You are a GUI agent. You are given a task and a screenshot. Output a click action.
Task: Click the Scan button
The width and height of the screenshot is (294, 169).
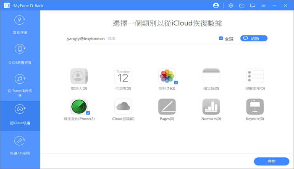click(271, 161)
